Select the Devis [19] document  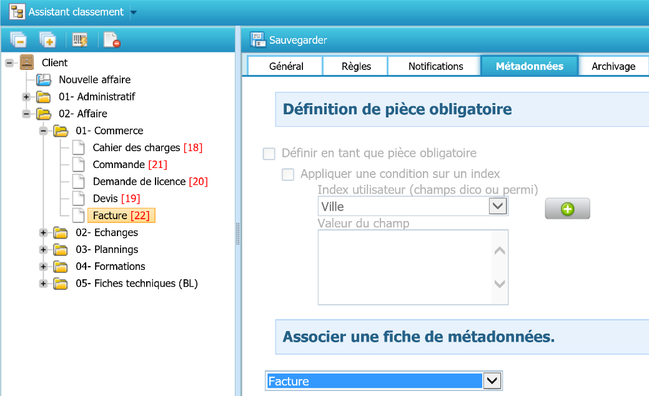[x=116, y=199]
